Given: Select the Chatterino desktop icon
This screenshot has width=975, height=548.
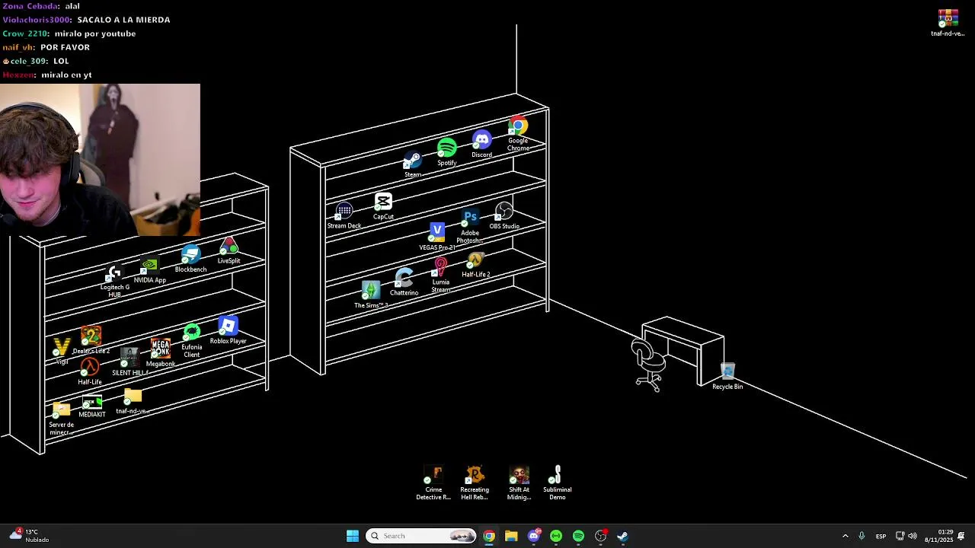Looking at the screenshot, I should coord(404,282).
